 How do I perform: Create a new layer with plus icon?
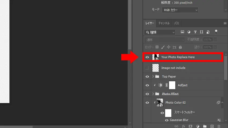pos(212,126)
